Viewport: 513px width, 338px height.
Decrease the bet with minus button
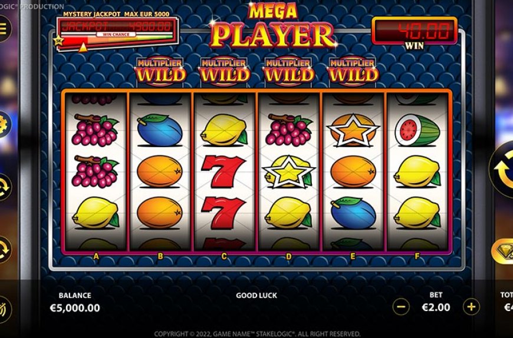(x=401, y=307)
